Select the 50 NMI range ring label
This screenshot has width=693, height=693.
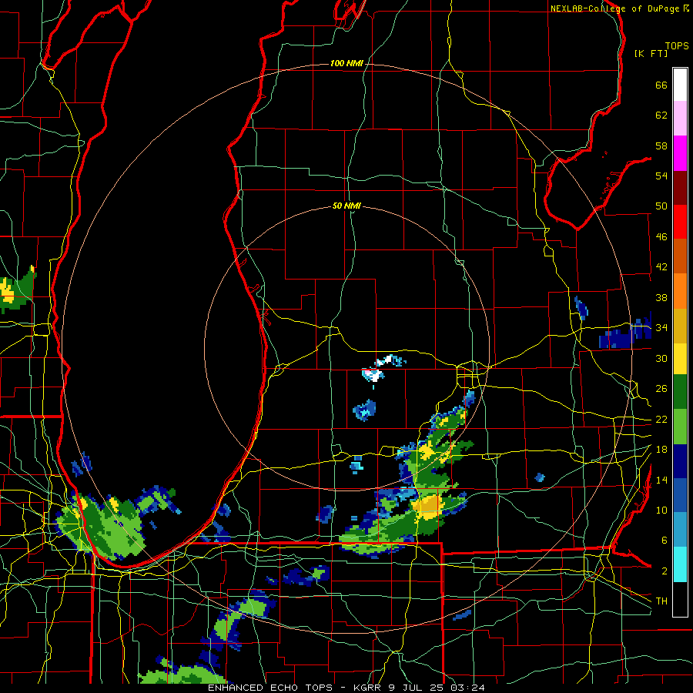(346, 206)
